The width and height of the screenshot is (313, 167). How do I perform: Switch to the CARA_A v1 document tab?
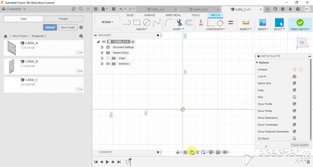coord(158,9)
